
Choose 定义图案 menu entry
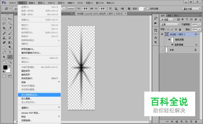[x=39, y=98]
